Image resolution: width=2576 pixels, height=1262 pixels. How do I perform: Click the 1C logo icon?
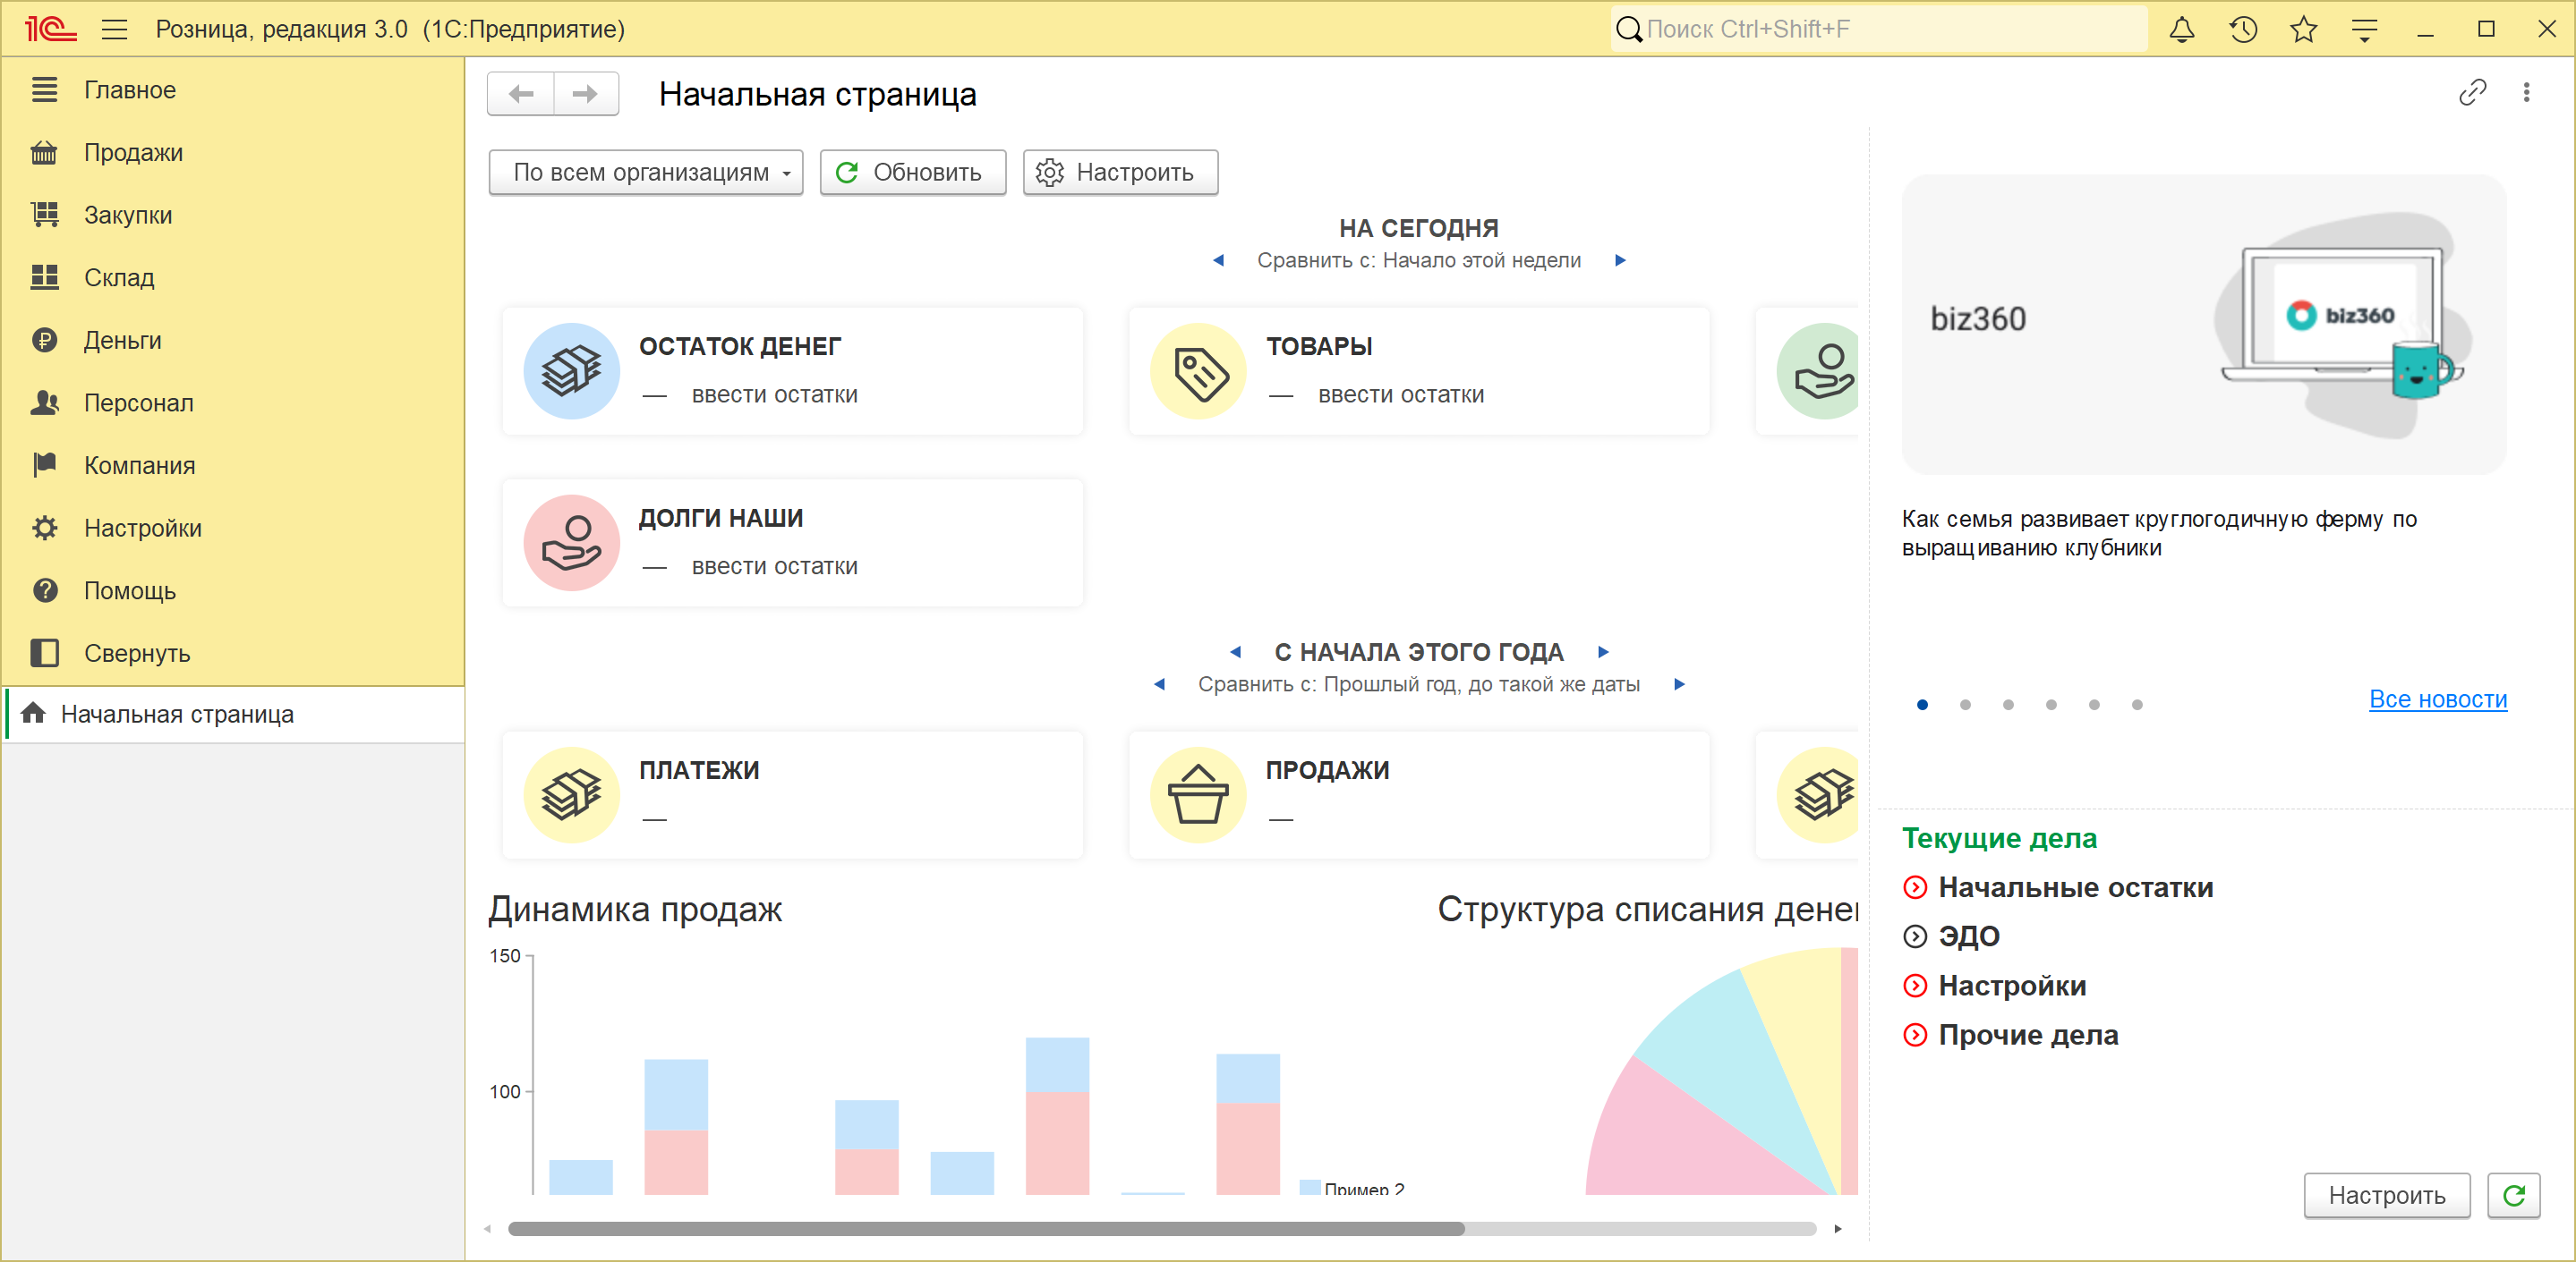pyautogui.click(x=50, y=30)
